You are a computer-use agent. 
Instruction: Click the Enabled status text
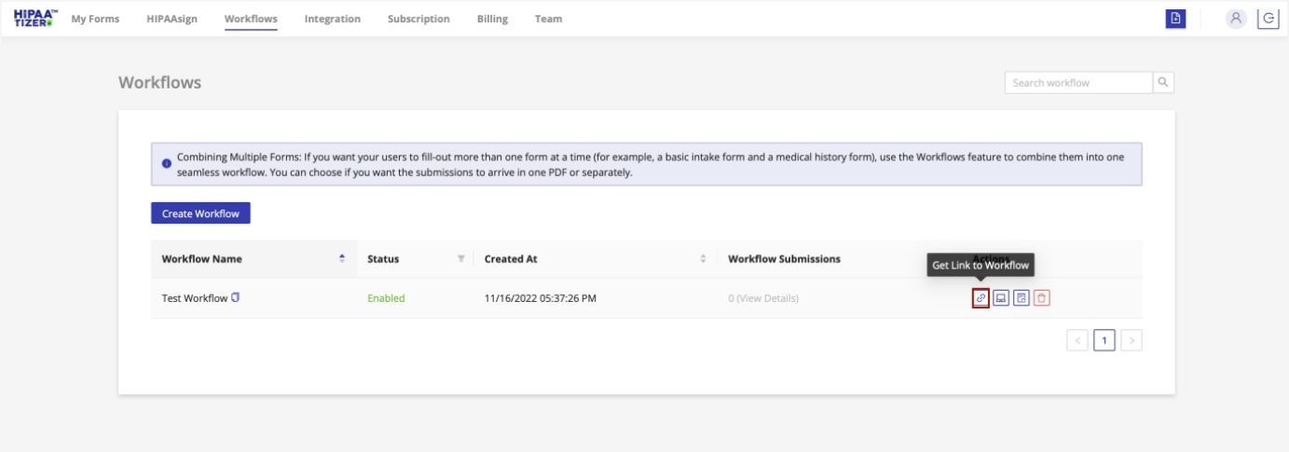[386, 298]
